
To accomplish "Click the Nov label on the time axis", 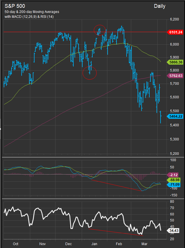I will click(x=42, y=244).
